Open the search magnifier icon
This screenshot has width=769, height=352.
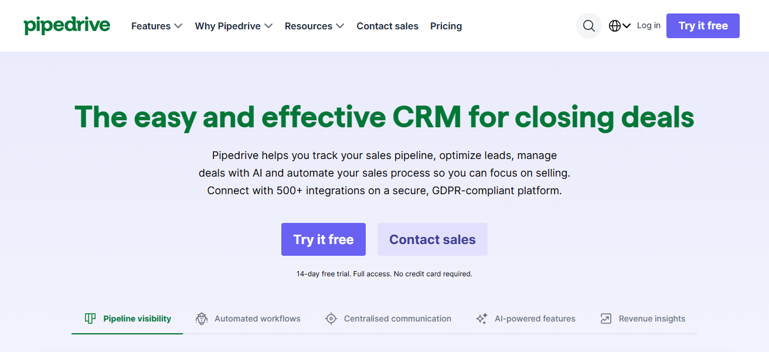[589, 26]
